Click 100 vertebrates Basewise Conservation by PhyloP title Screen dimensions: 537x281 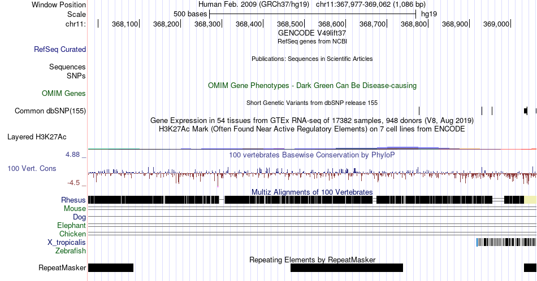(x=312, y=155)
